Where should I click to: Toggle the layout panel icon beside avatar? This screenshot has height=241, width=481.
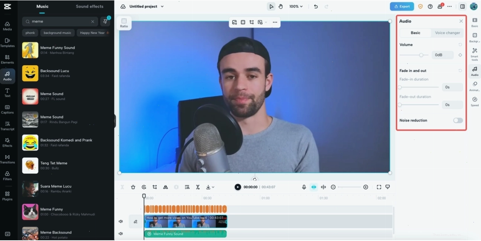(463, 6)
